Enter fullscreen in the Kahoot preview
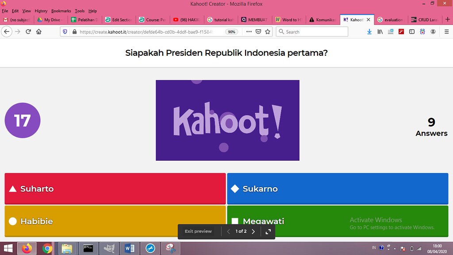The width and height of the screenshot is (453, 255). coord(268,231)
